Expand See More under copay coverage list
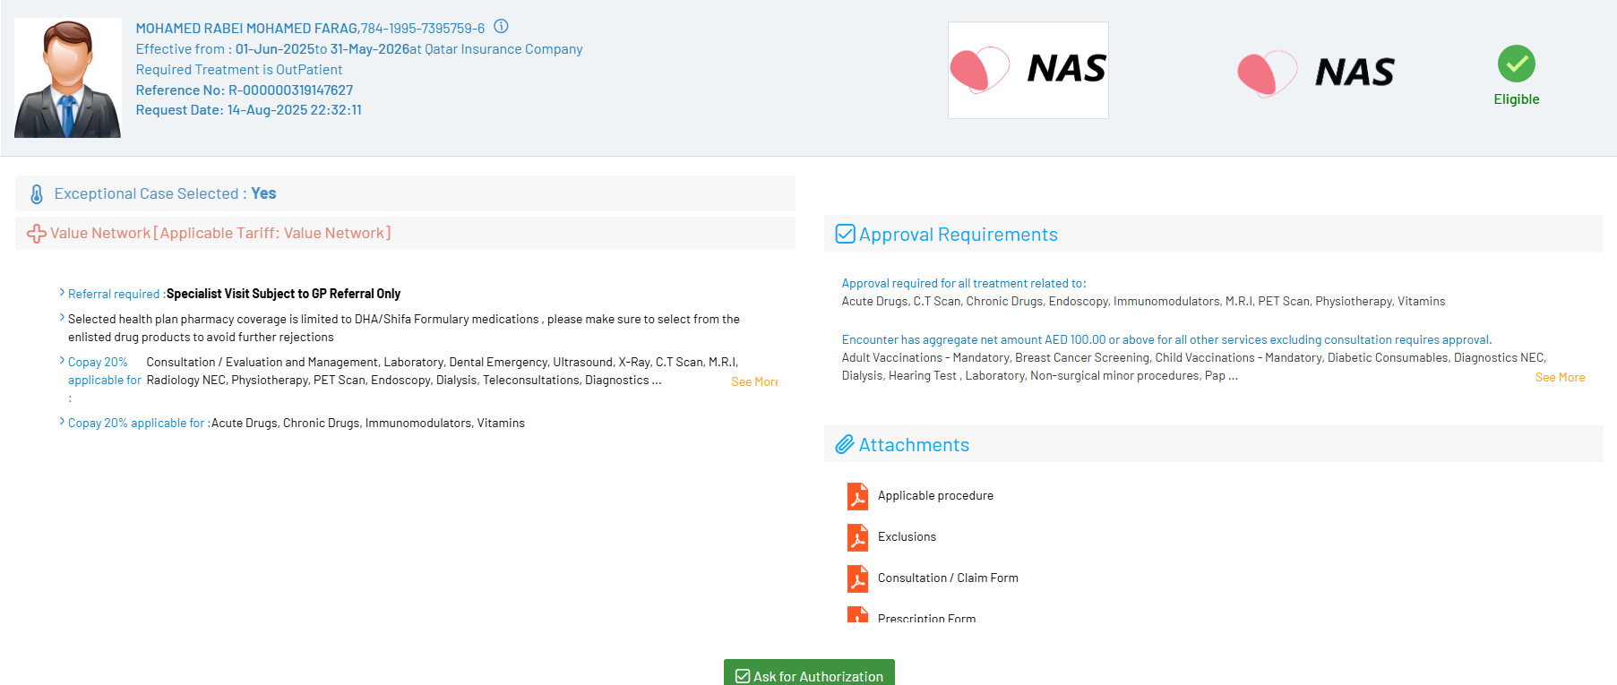Image resolution: width=1617 pixels, height=685 pixels. tap(754, 382)
